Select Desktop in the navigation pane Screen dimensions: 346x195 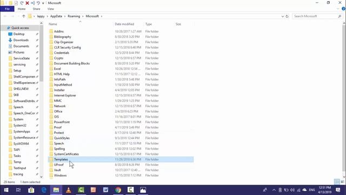coord(19,34)
